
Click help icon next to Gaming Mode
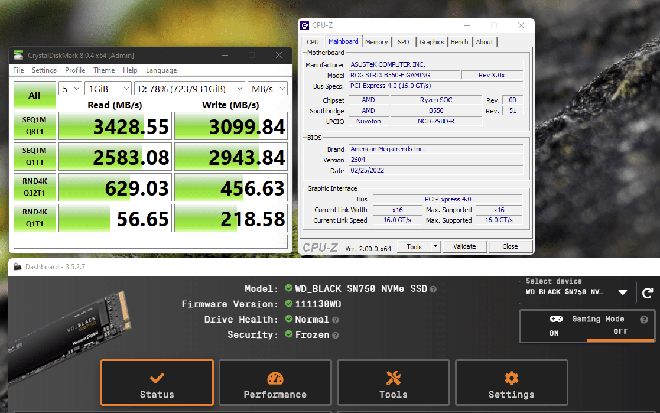[x=643, y=319]
